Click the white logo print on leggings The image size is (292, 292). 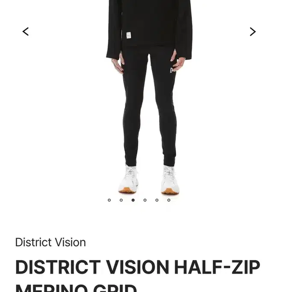click(x=172, y=70)
